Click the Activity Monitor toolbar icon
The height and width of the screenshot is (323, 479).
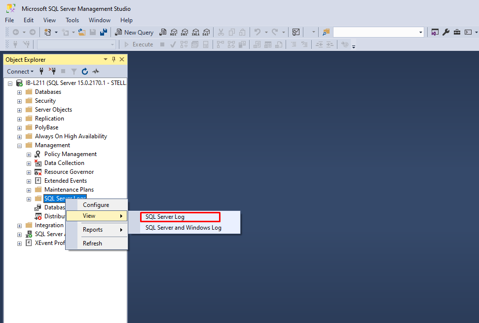click(x=295, y=32)
